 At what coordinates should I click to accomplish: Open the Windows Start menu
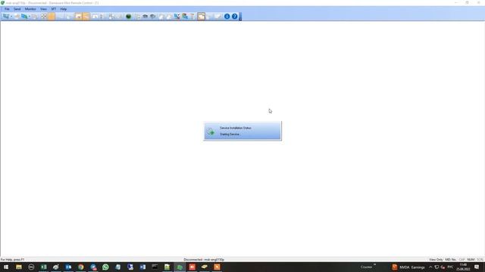pos(6,267)
